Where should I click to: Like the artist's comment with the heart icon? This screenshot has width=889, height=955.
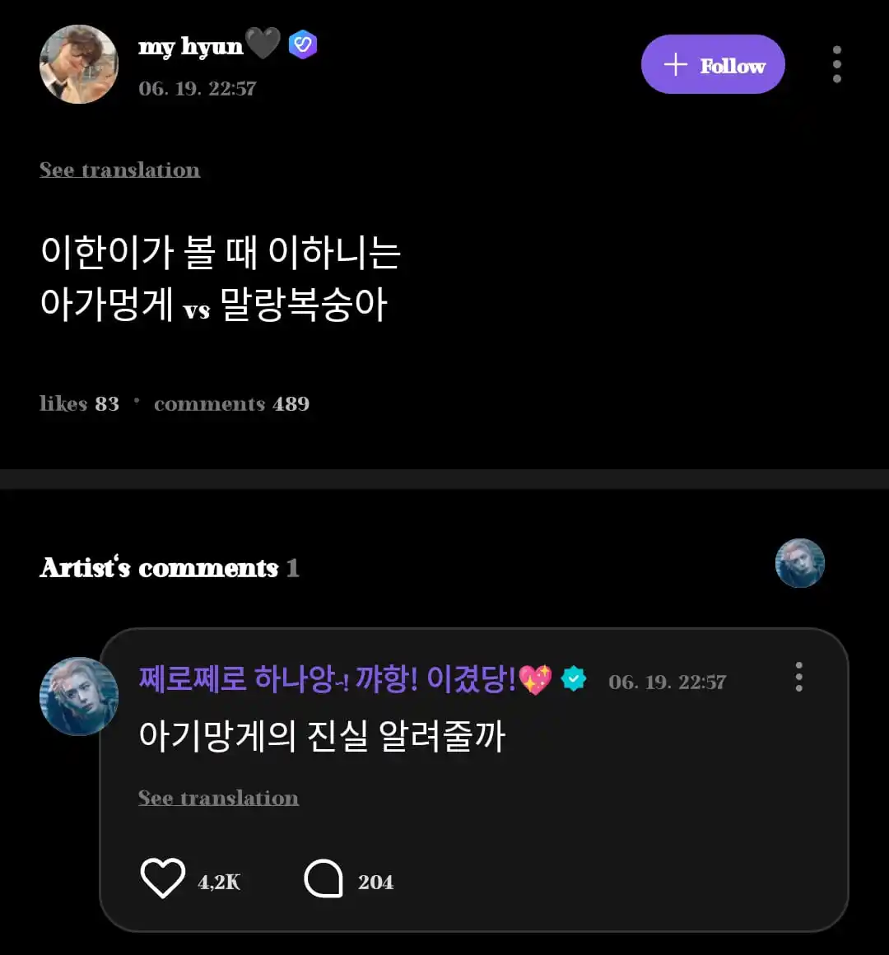tap(162, 878)
